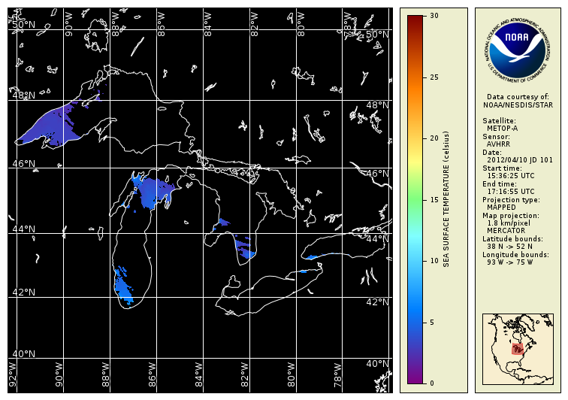Viewport: 568px width, 400px height.
Task: Click the "Satellite:" label
Action: pos(499,121)
